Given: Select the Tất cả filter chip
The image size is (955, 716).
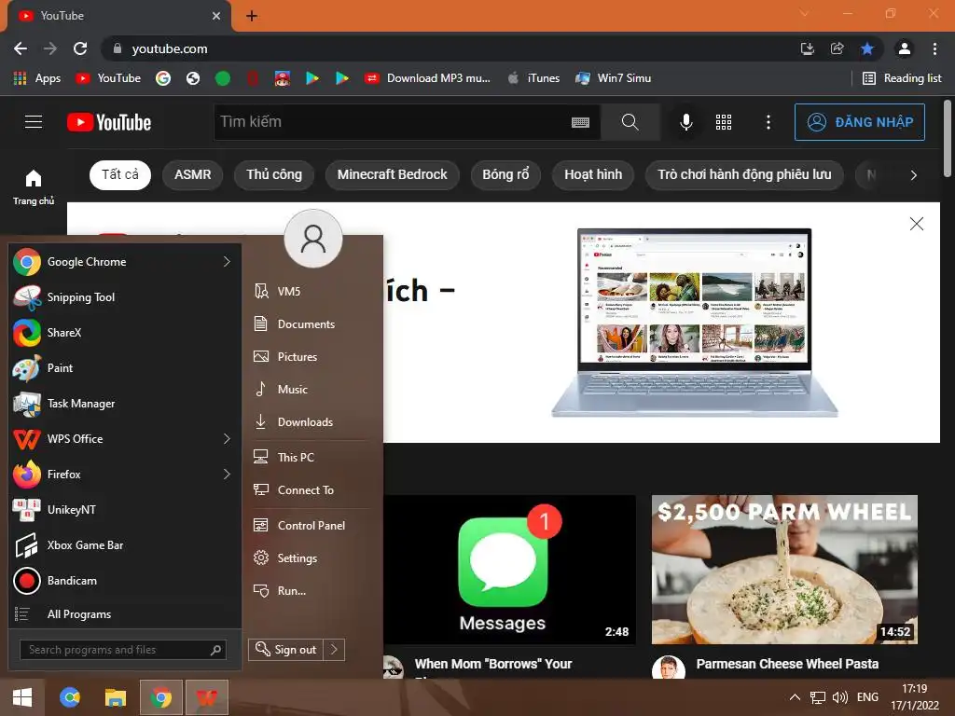Looking at the screenshot, I should pyautogui.click(x=120, y=174).
